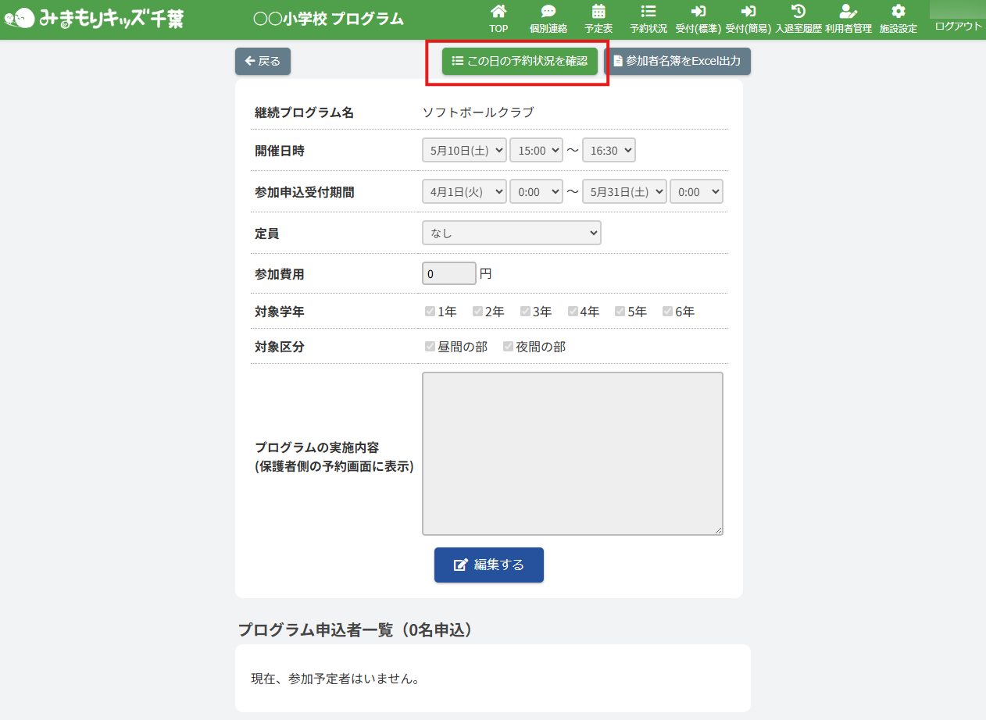Screen dimensions: 986x720
Task: Export 参加者名簿をExcel出力
Action: (677, 61)
